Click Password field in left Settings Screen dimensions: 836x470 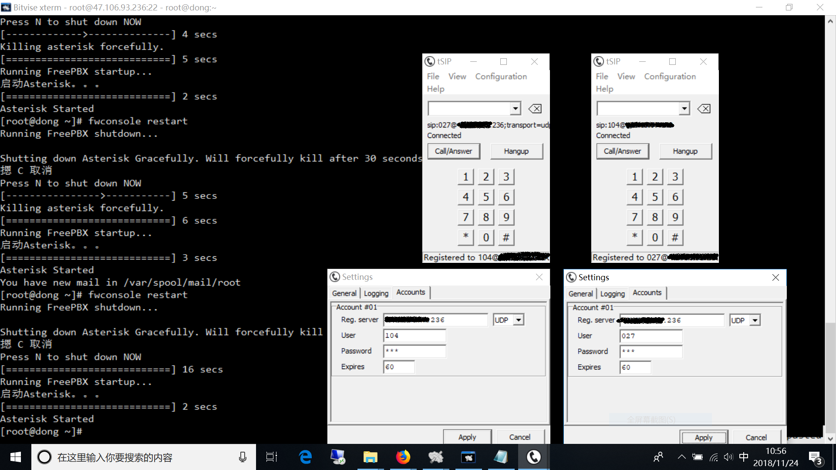415,351
